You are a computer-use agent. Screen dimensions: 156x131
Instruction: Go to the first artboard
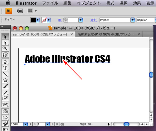pyautogui.click(x=30, y=124)
